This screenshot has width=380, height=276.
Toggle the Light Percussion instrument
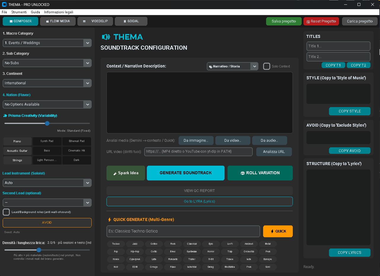pos(47,160)
